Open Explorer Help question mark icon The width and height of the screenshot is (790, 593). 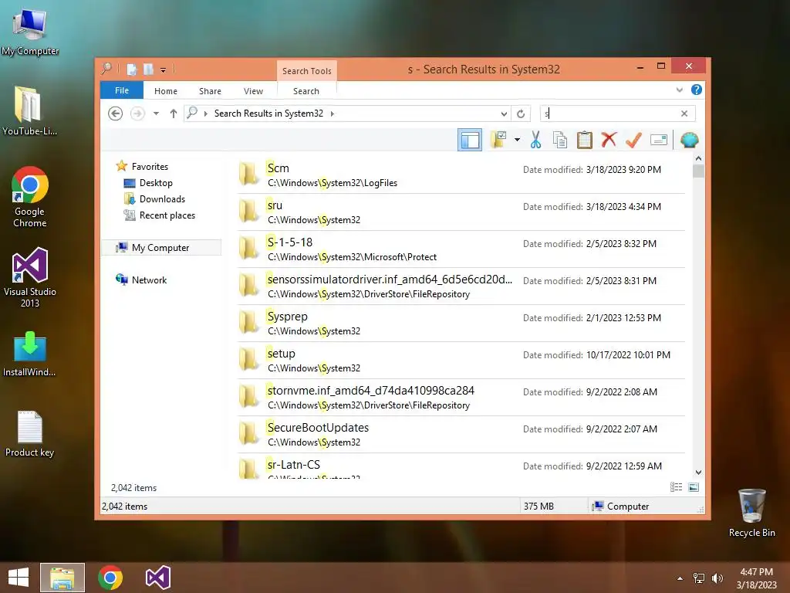(x=697, y=90)
